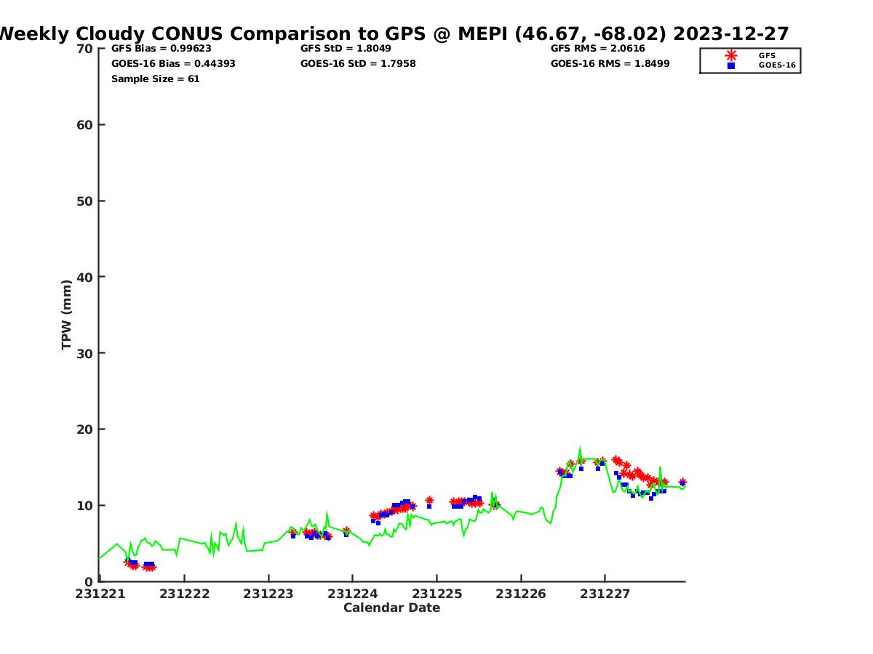873x654 pixels.
Task: Click the green GPS line's highest peak
Action: point(580,448)
